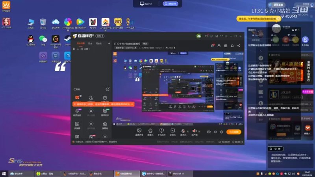Image resolution: width=315 pixels, height=177 pixels.
Task: Mute the speaker (扬声器) in bottom toolbar
Action: (x=195, y=132)
